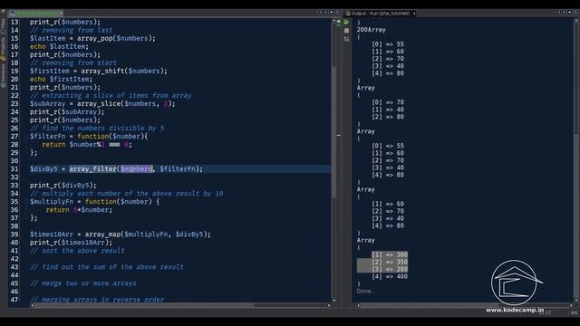Open the Output pane documents dropdown
The height and width of the screenshot is (326, 580).
[x=569, y=13]
